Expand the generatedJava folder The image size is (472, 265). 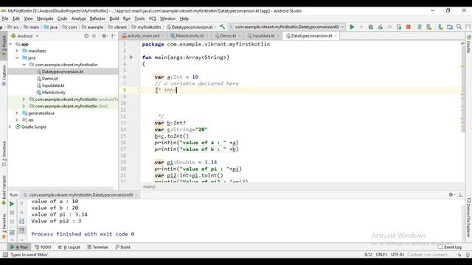click(x=17, y=113)
